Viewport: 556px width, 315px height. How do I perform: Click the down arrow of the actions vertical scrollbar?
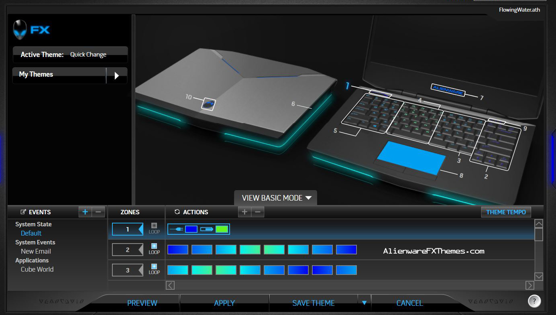(x=539, y=276)
